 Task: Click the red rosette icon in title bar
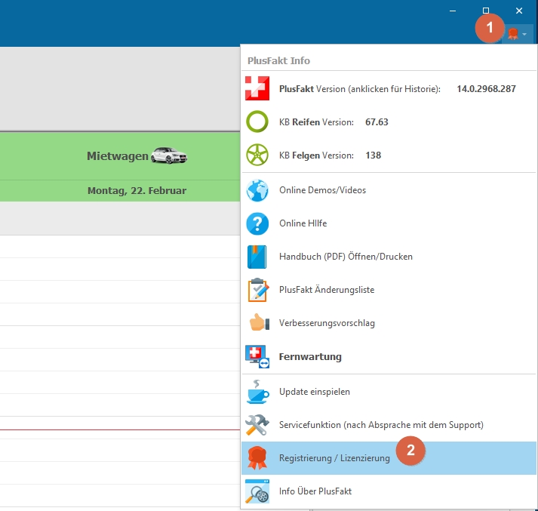point(513,34)
